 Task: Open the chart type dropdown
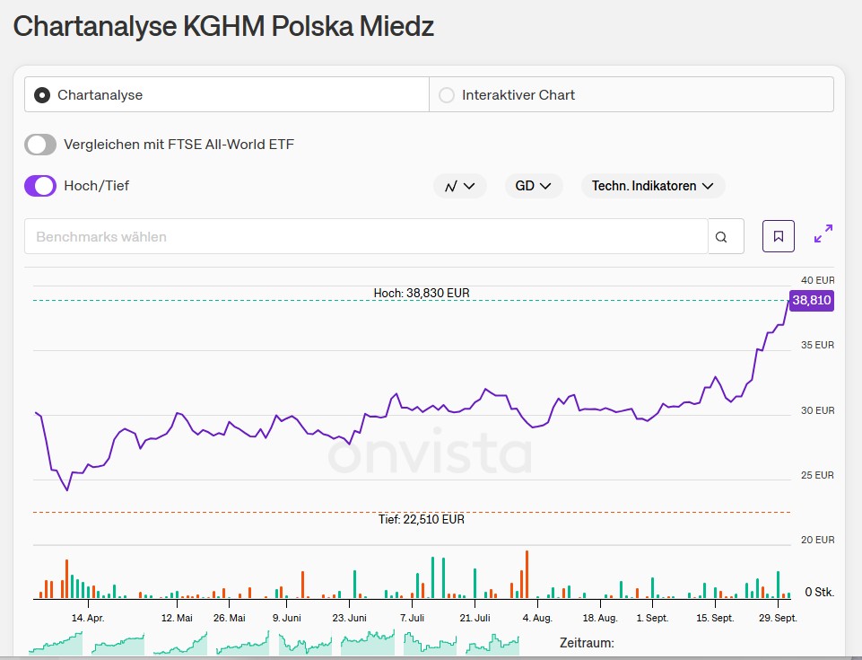tap(460, 186)
